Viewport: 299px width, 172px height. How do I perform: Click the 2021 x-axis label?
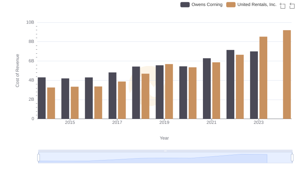(x=211, y=122)
